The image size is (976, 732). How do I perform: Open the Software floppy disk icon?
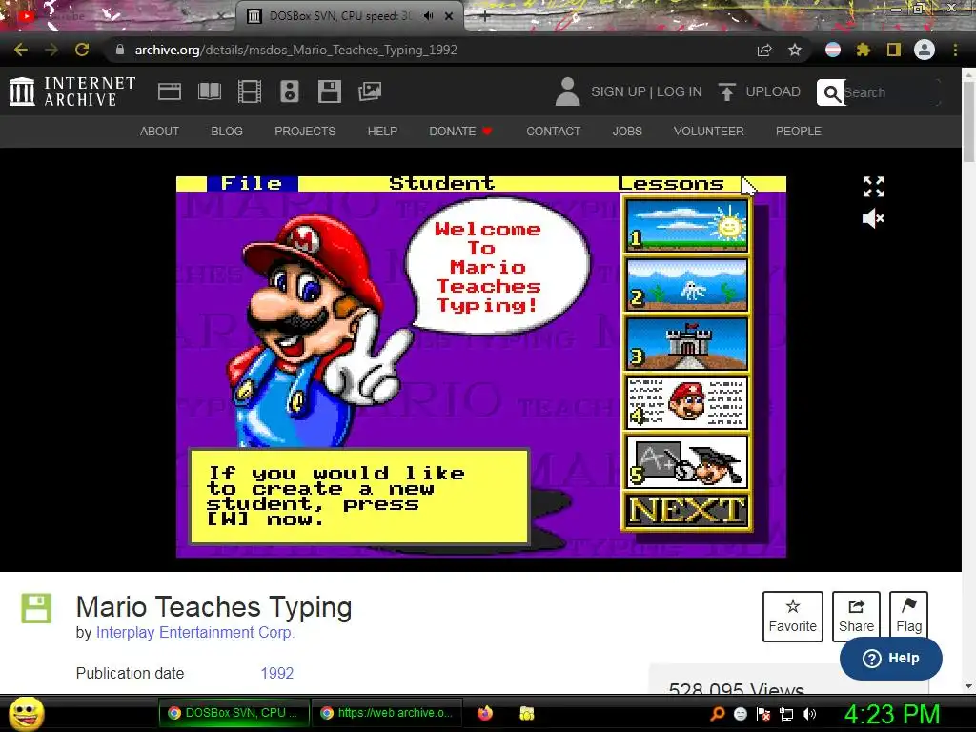[x=330, y=91]
